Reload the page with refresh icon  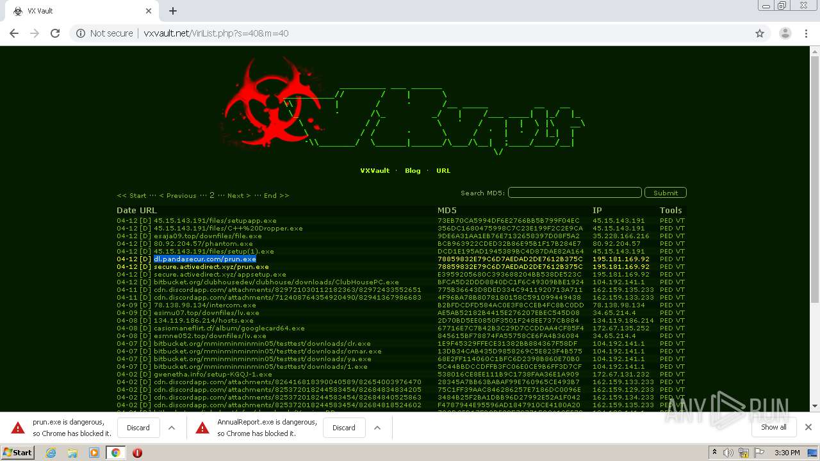(x=55, y=33)
